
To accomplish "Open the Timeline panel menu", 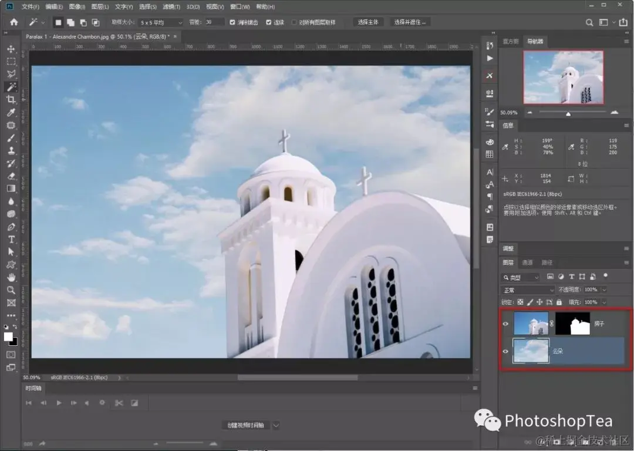I will pyautogui.click(x=475, y=388).
